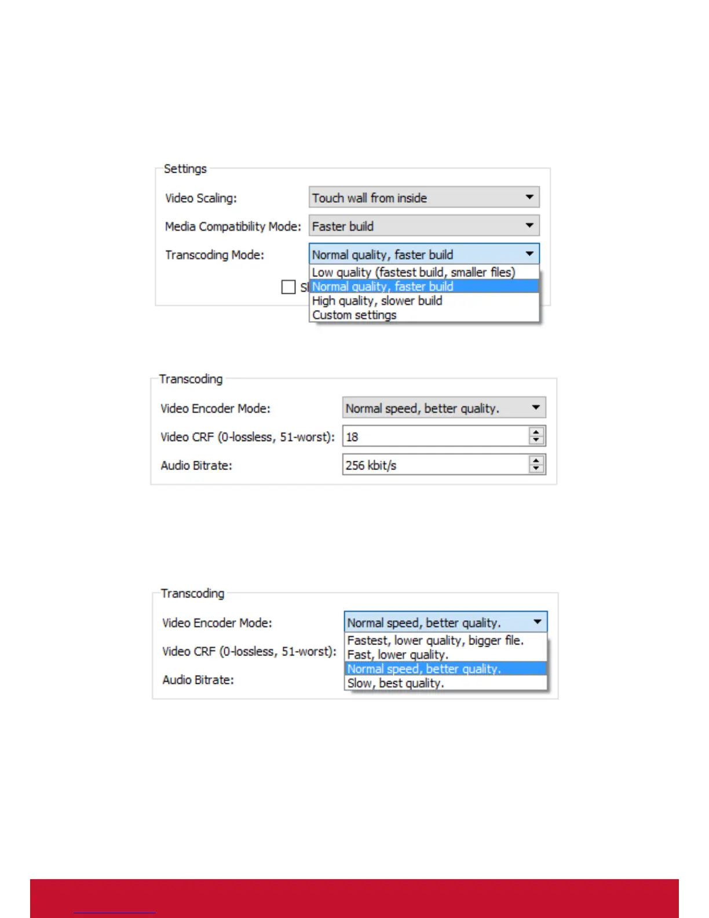Choose "Slow, best quality." encoder option
Screen dimensions: 709x918
click(x=396, y=683)
